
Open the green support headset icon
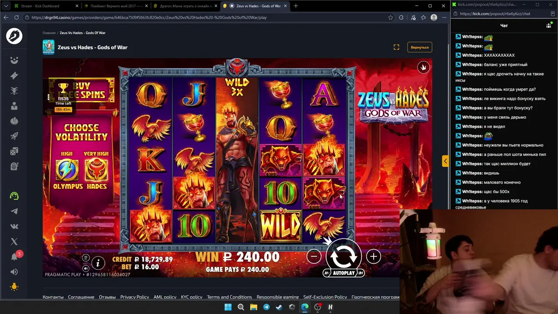(x=14, y=196)
